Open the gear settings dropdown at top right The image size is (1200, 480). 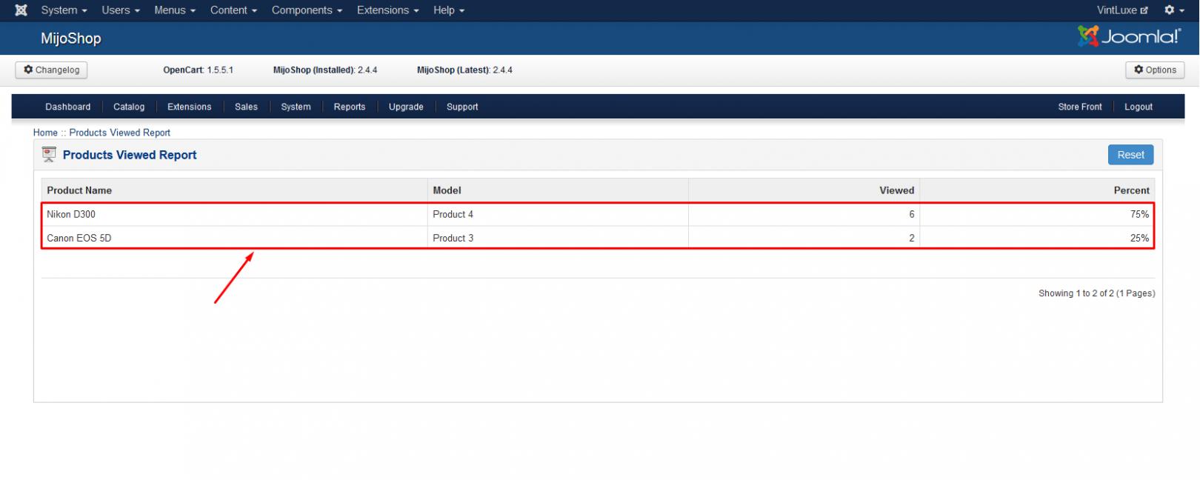click(1174, 10)
